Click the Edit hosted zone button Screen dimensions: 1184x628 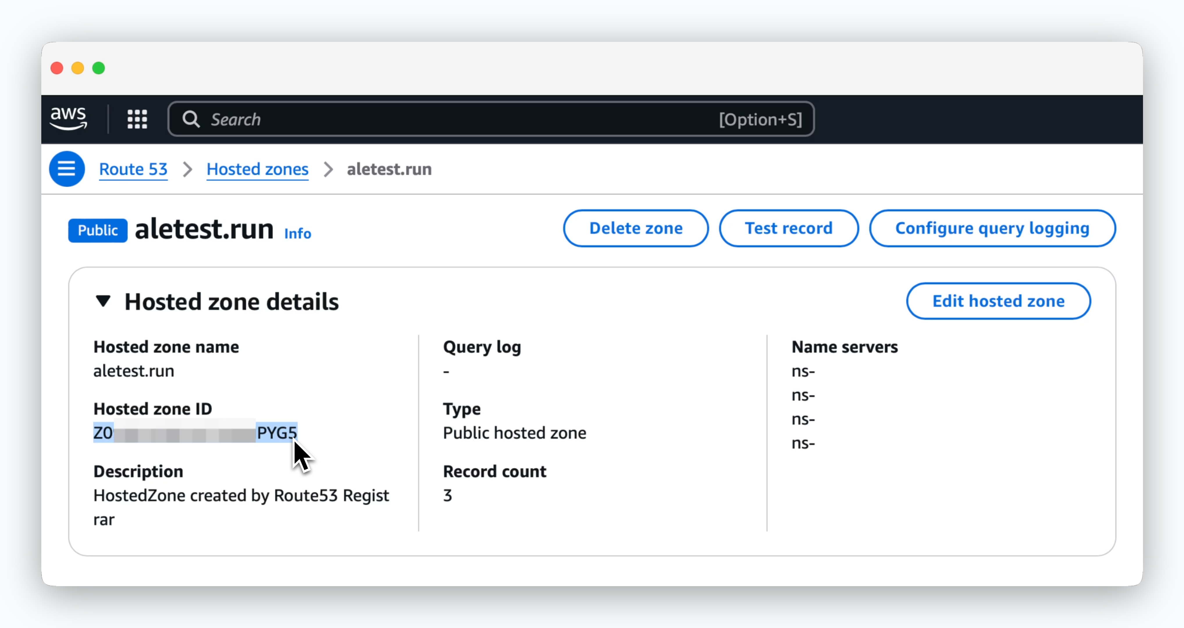coord(998,301)
